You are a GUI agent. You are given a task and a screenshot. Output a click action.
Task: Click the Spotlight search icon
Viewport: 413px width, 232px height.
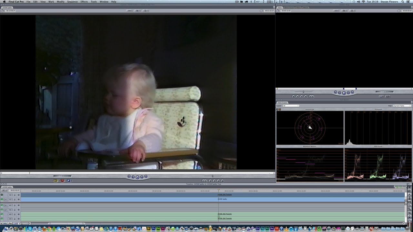[x=402, y=2]
